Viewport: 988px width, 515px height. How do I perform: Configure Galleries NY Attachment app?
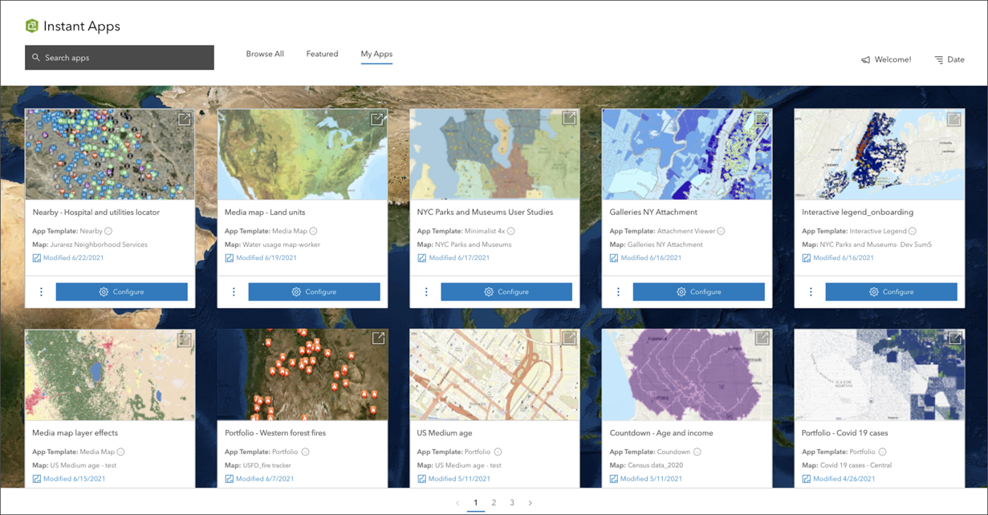[699, 292]
